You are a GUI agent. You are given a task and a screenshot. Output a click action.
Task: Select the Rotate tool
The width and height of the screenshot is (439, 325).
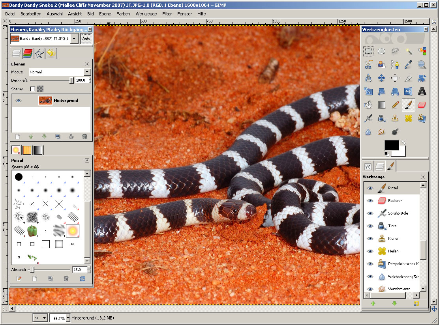(422, 78)
